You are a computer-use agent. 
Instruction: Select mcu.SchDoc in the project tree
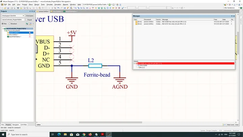tap(13, 35)
